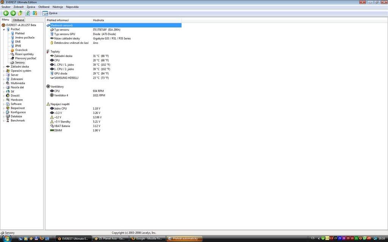Select DirectX in the sidebar tree

[15, 96]
